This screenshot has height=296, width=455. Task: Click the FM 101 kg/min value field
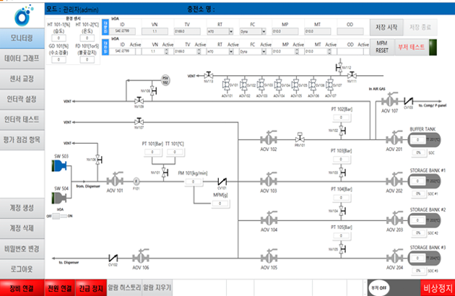(x=194, y=182)
